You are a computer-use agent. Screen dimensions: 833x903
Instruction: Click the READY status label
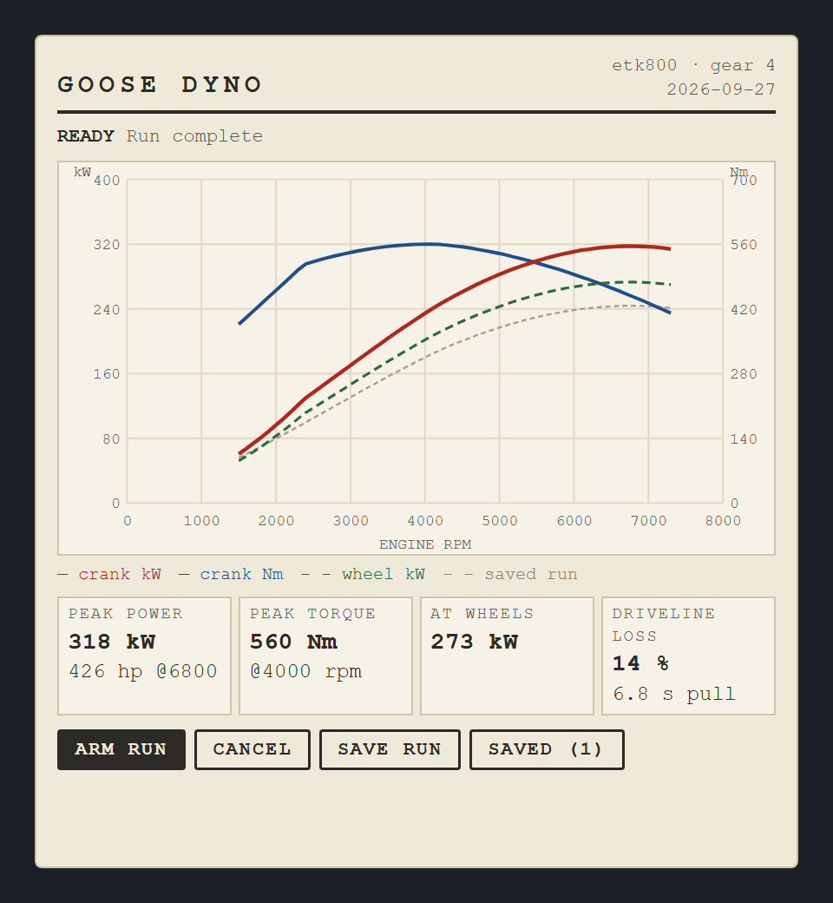(x=86, y=136)
